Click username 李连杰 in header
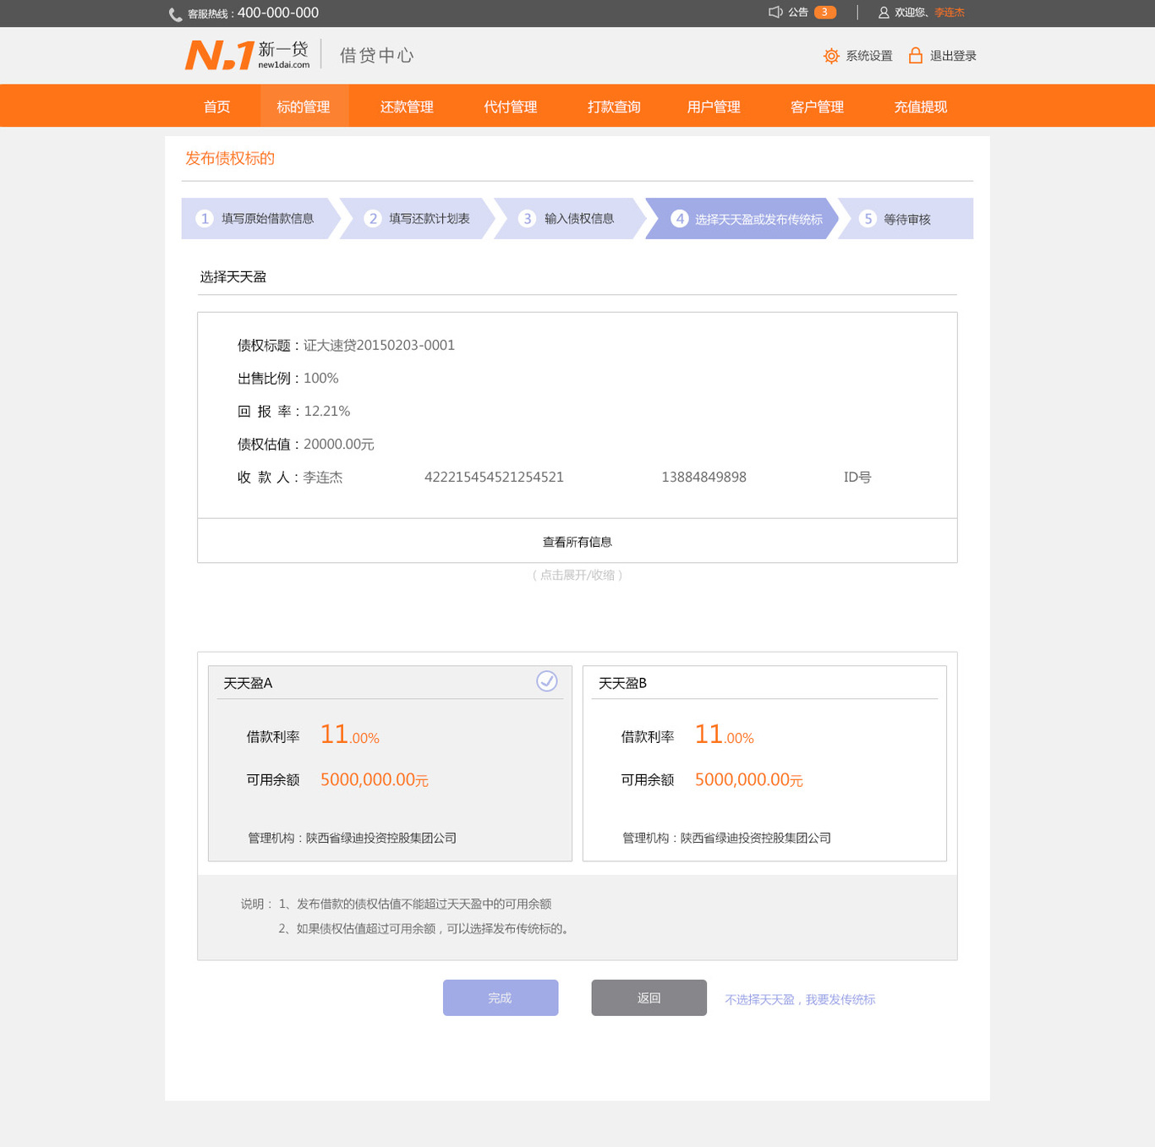The image size is (1155, 1147). (x=950, y=13)
